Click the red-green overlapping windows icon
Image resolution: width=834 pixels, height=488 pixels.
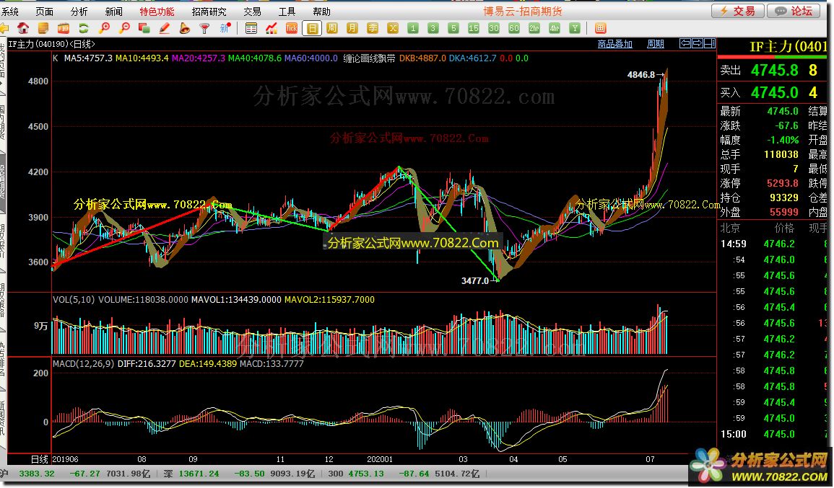(x=144, y=28)
